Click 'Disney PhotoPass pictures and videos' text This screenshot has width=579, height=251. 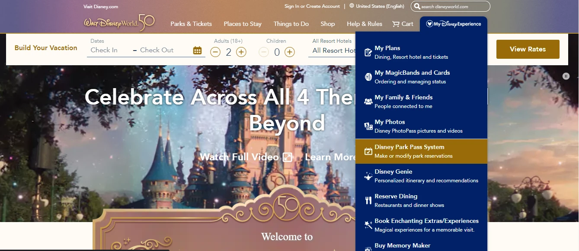pos(419,131)
